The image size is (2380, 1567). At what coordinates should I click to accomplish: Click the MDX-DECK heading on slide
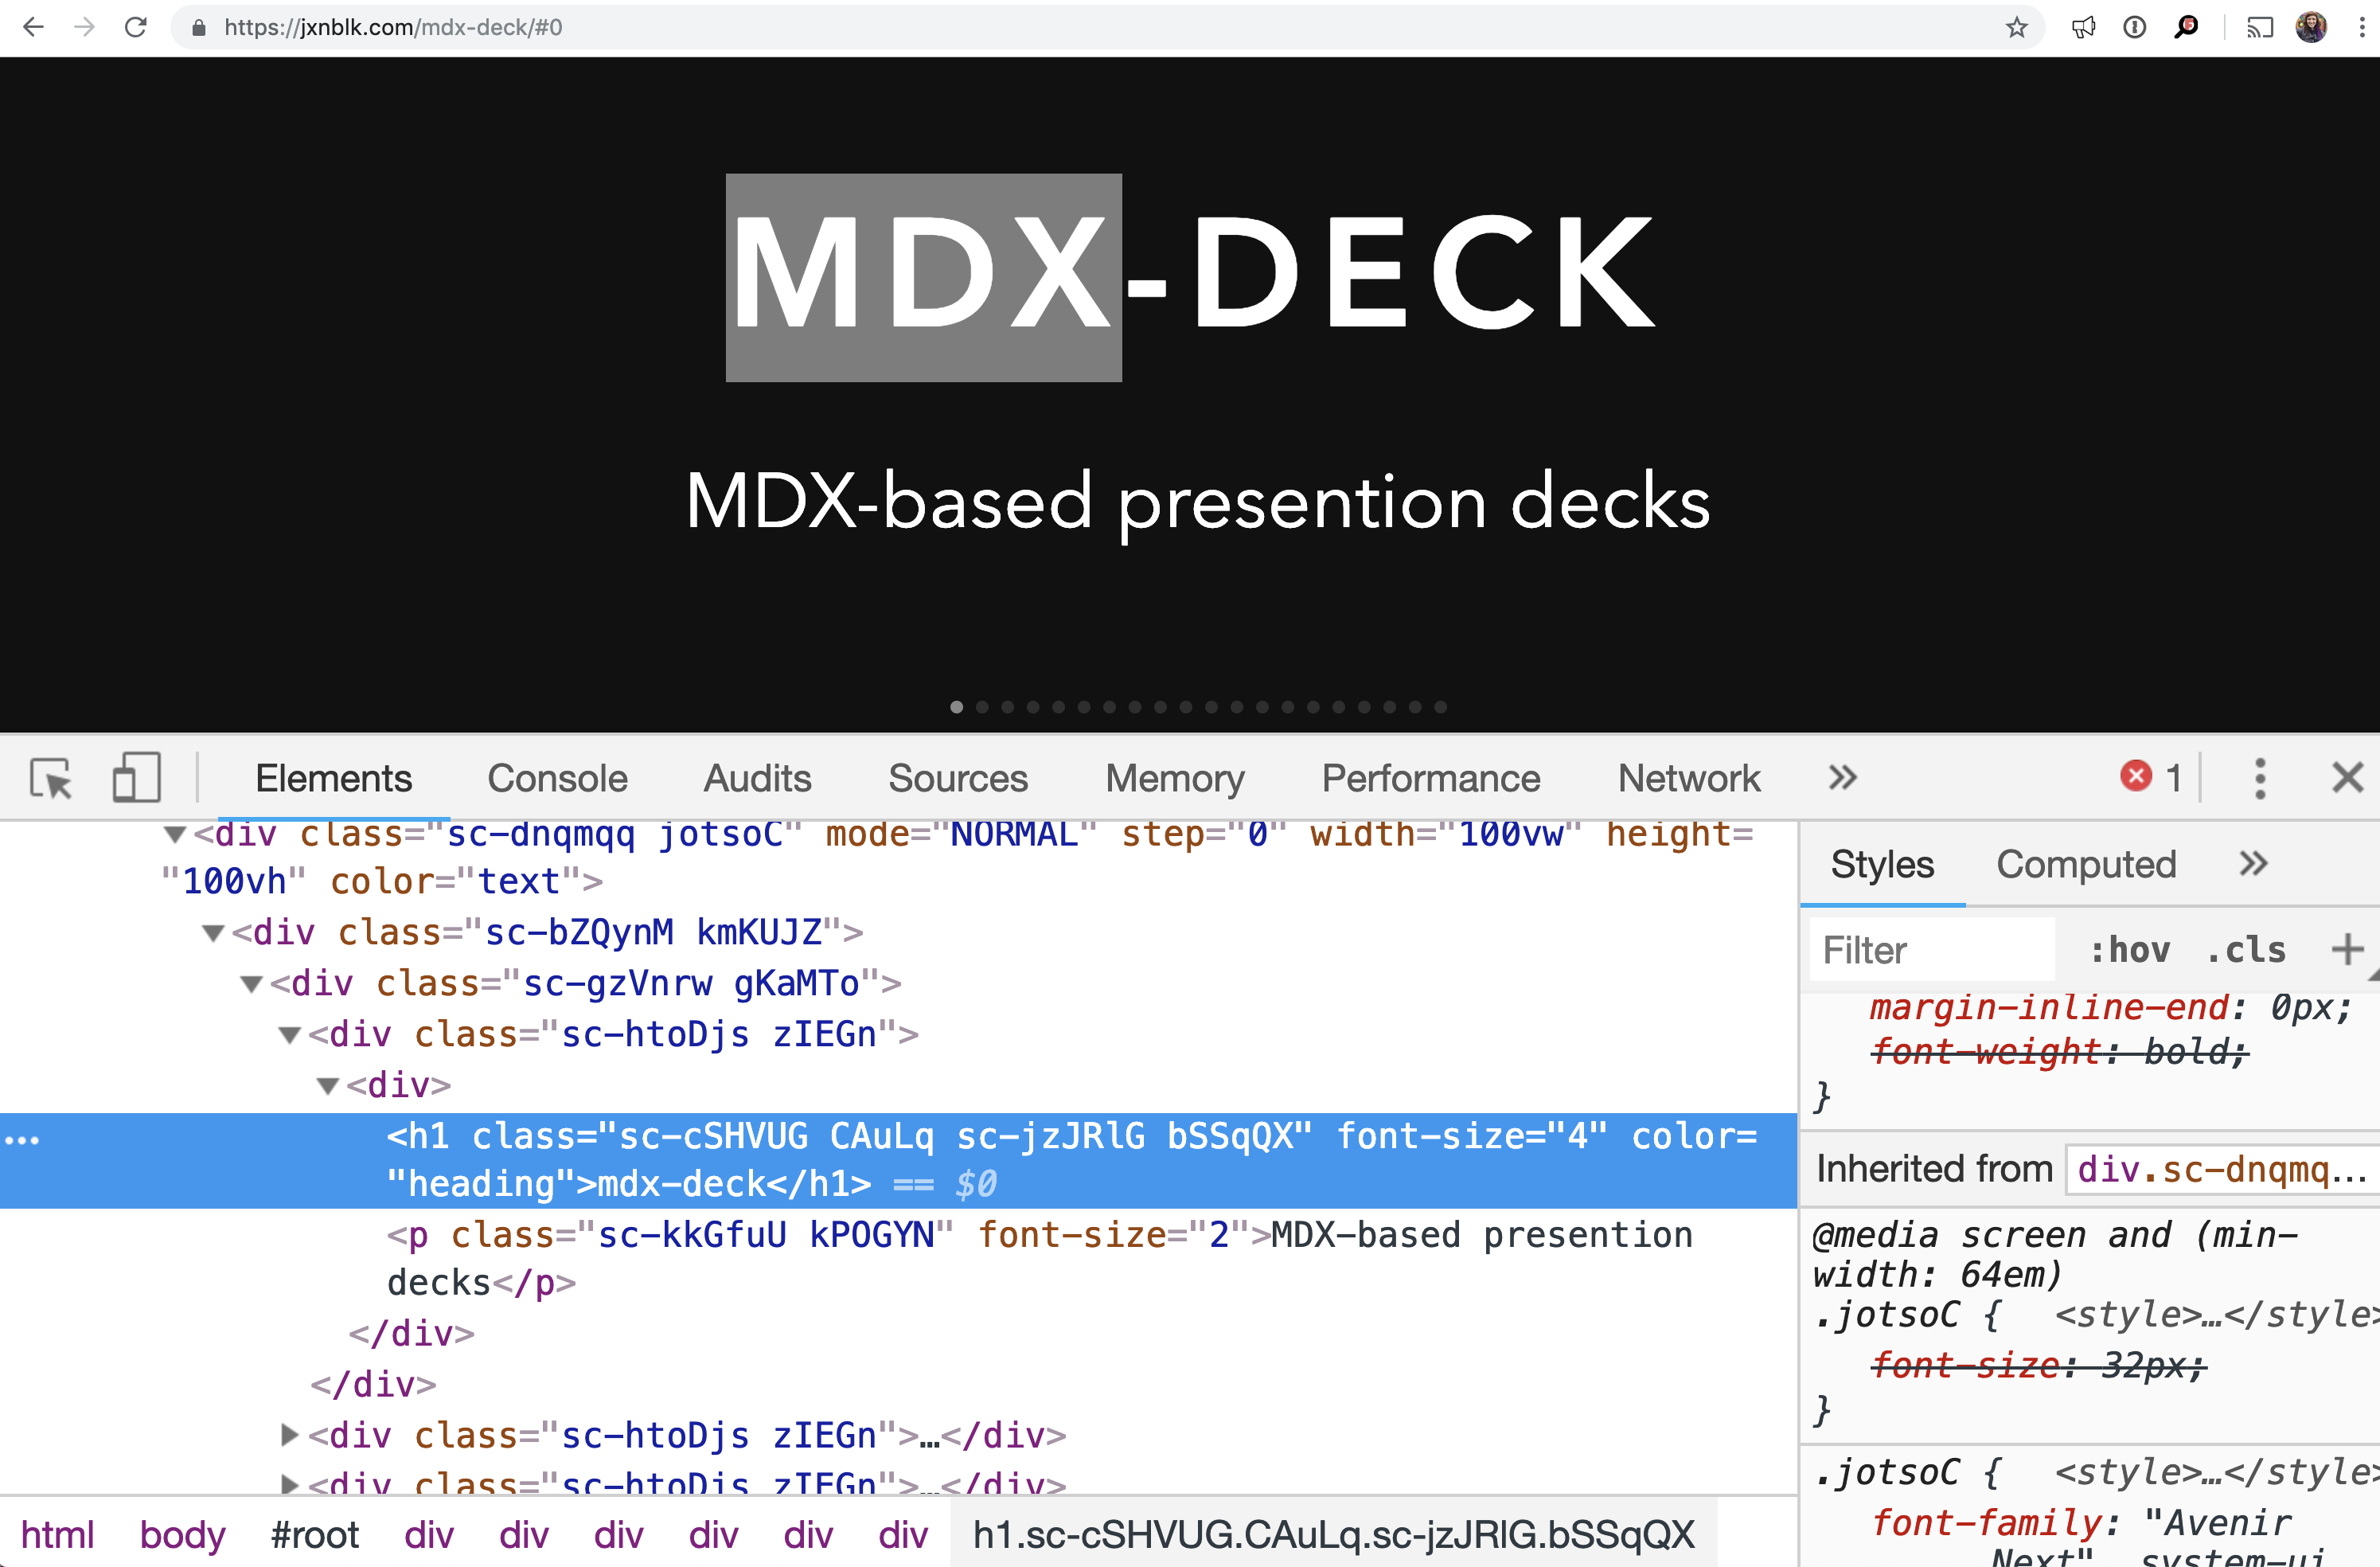coord(1195,273)
